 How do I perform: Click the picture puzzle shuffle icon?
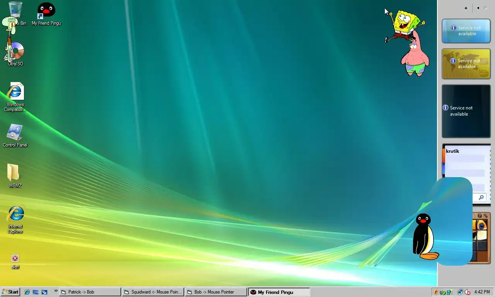pyautogui.click(x=485, y=216)
